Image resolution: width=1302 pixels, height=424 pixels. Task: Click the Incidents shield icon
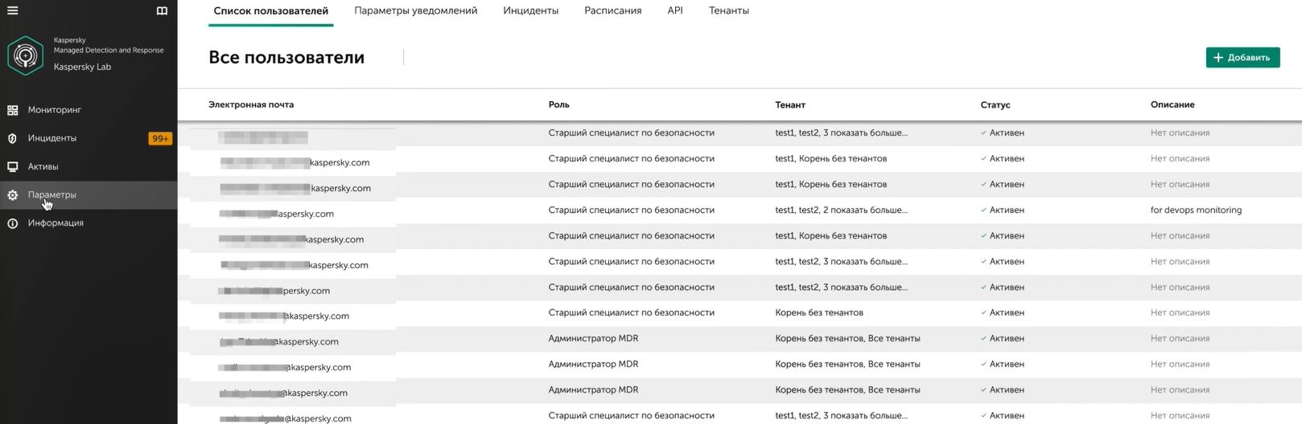click(x=12, y=138)
